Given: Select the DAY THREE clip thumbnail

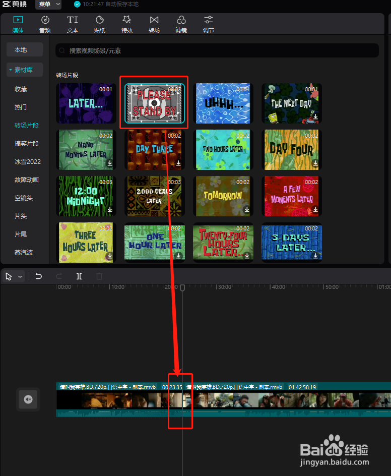Looking at the screenshot, I should (154, 150).
